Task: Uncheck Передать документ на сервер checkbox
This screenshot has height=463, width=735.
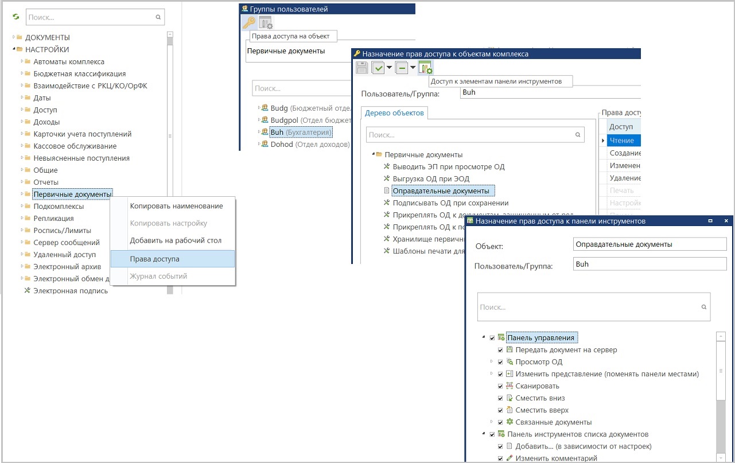Action: click(500, 350)
